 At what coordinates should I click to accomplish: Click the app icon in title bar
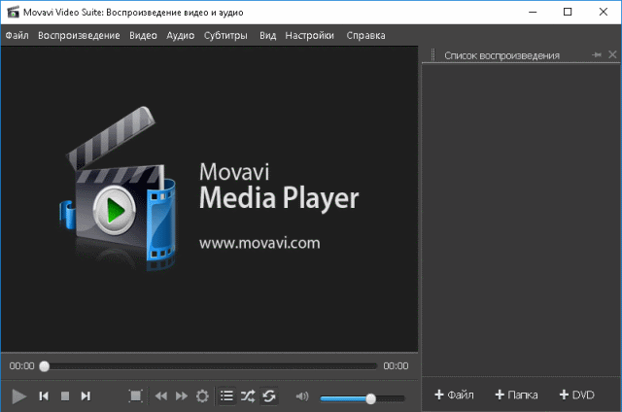(13, 12)
